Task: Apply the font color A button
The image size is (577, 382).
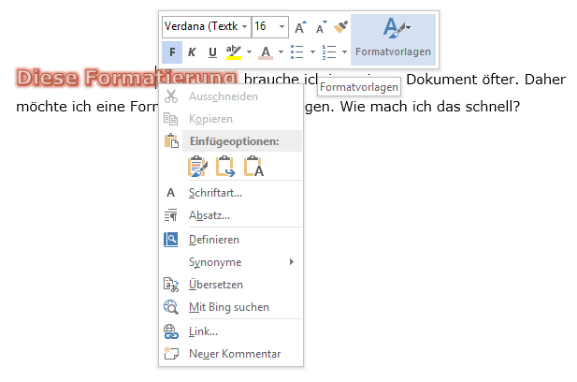Action: point(266,52)
